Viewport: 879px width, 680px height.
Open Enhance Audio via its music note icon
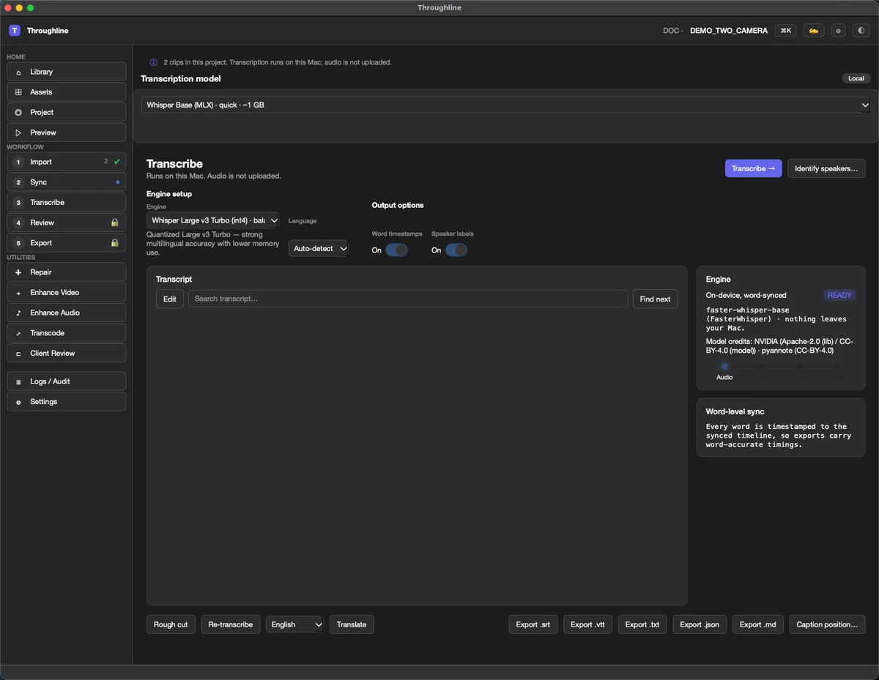[18, 313]
